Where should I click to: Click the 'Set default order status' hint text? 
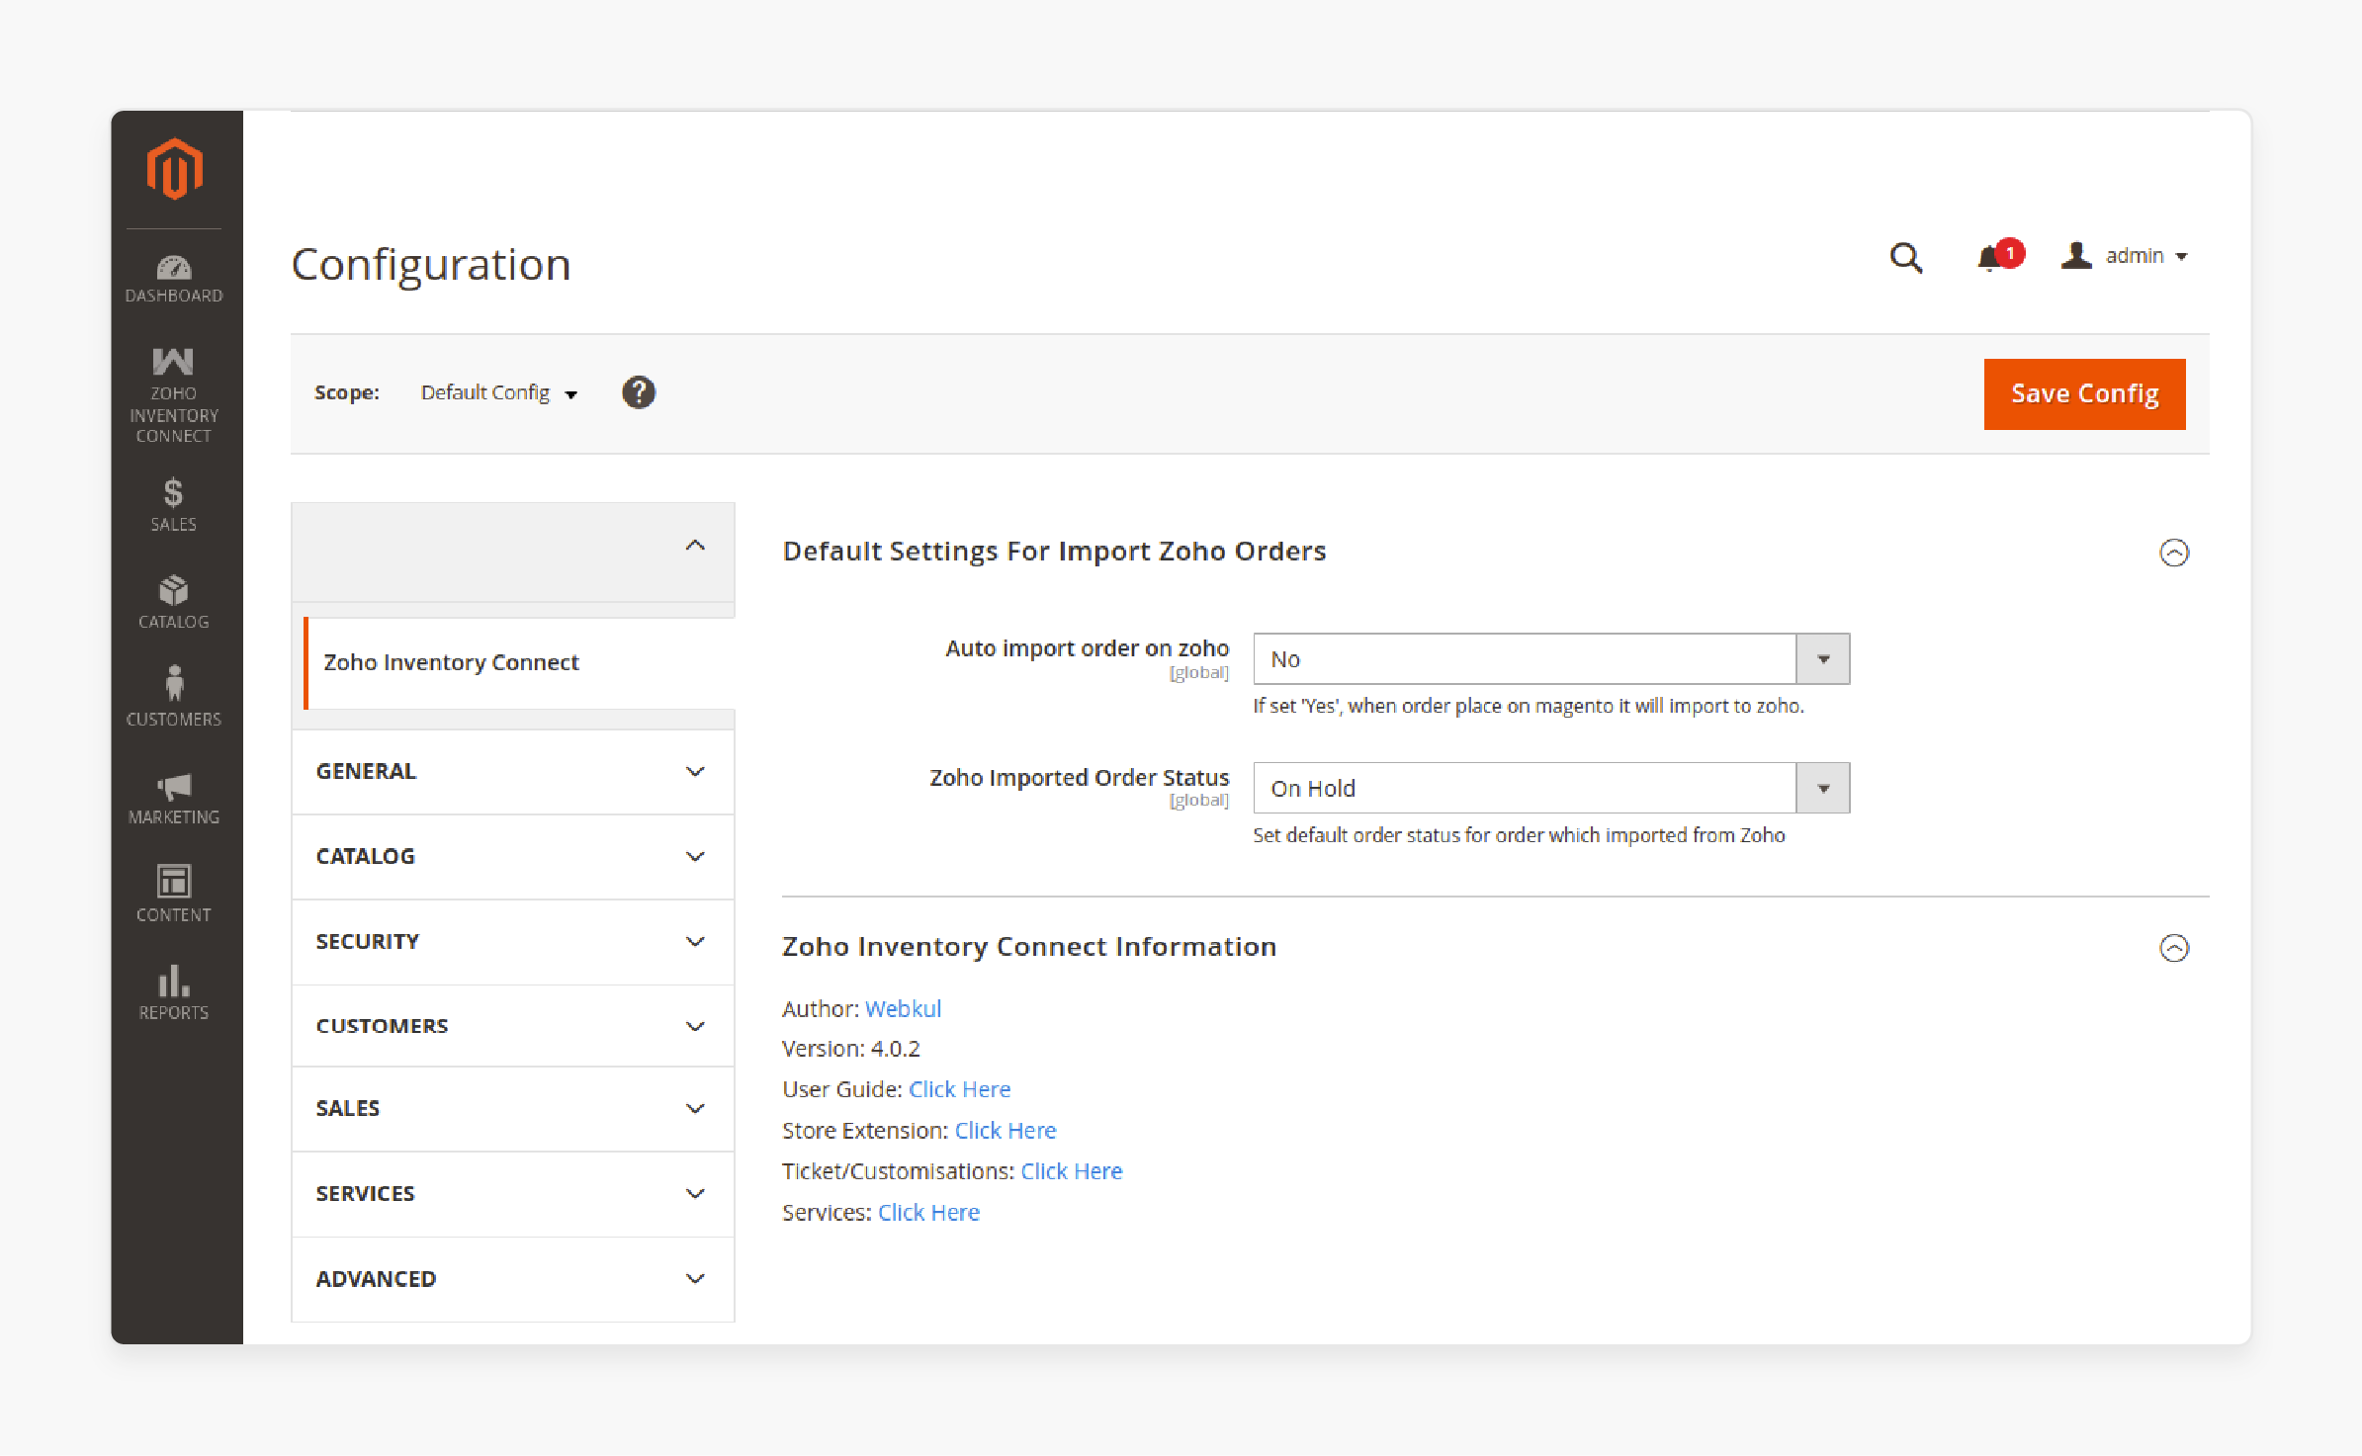point(1519,835)
